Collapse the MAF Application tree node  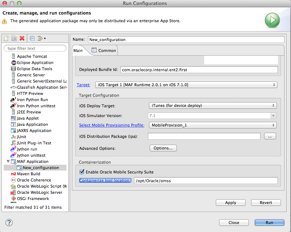(x=8, y=161)
